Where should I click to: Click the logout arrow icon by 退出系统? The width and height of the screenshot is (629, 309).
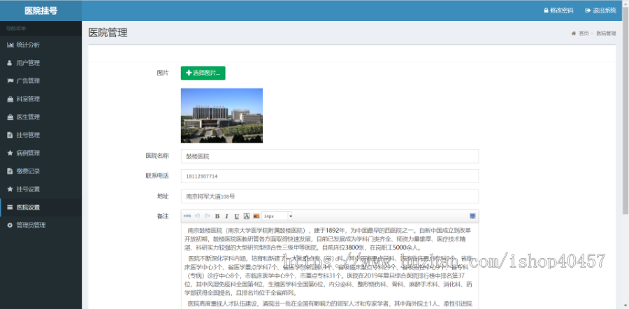[588, 10]
